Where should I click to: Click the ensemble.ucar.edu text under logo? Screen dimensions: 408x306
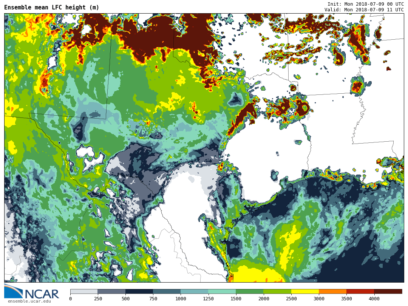29,301
